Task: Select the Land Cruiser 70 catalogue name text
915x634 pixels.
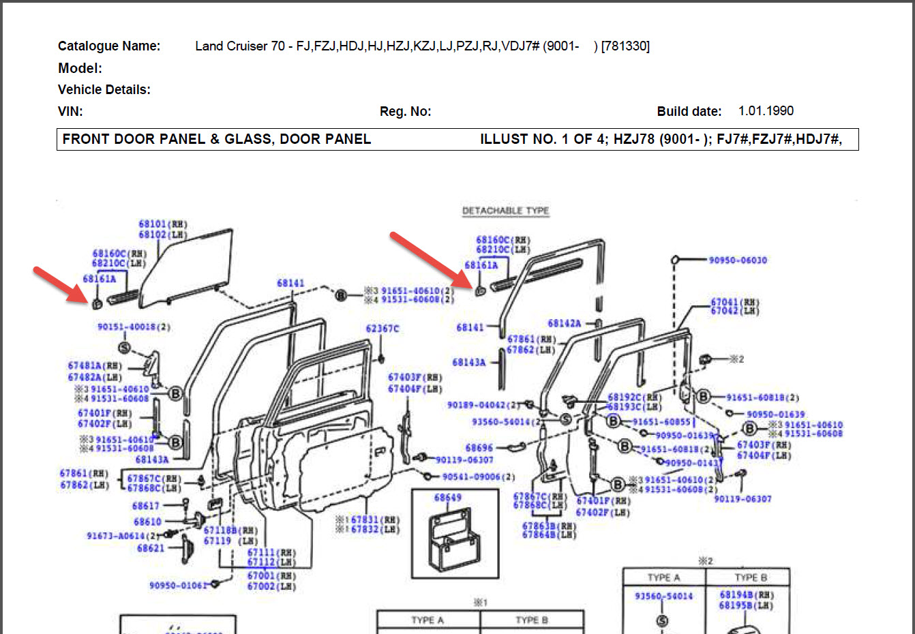Action: point(422,46)
